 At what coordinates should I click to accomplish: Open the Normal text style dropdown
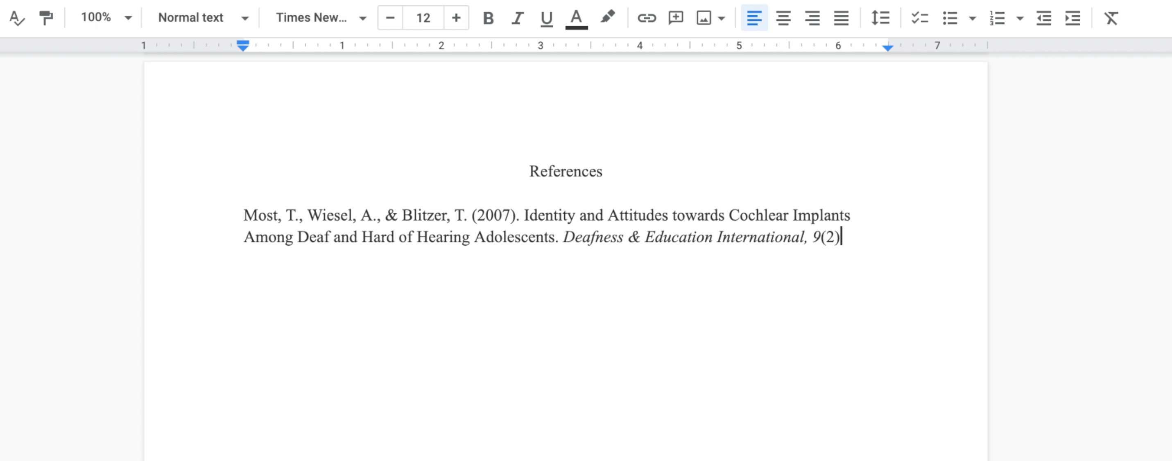pos(204,18)
